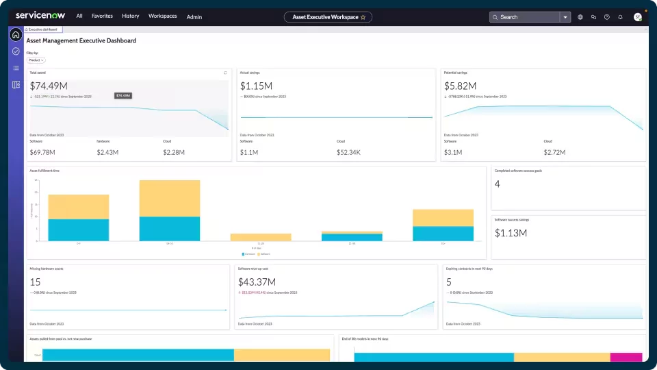Click the ServiceNow logo
Screen dimensions: 657x370
tap(40, 15)
